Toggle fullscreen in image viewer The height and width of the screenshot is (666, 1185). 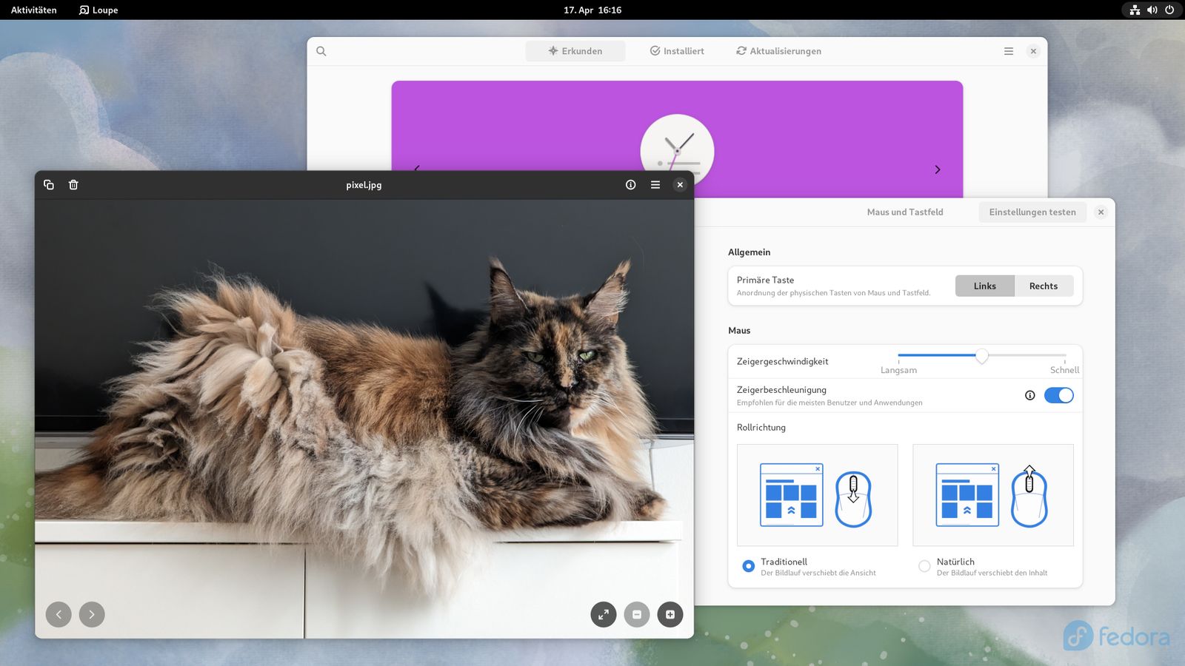pos(604,614)
